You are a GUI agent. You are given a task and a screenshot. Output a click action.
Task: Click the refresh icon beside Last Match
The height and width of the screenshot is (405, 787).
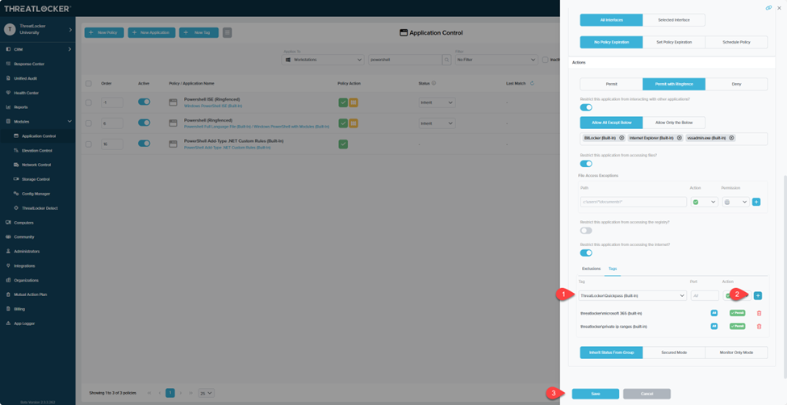tap(532, 83)
